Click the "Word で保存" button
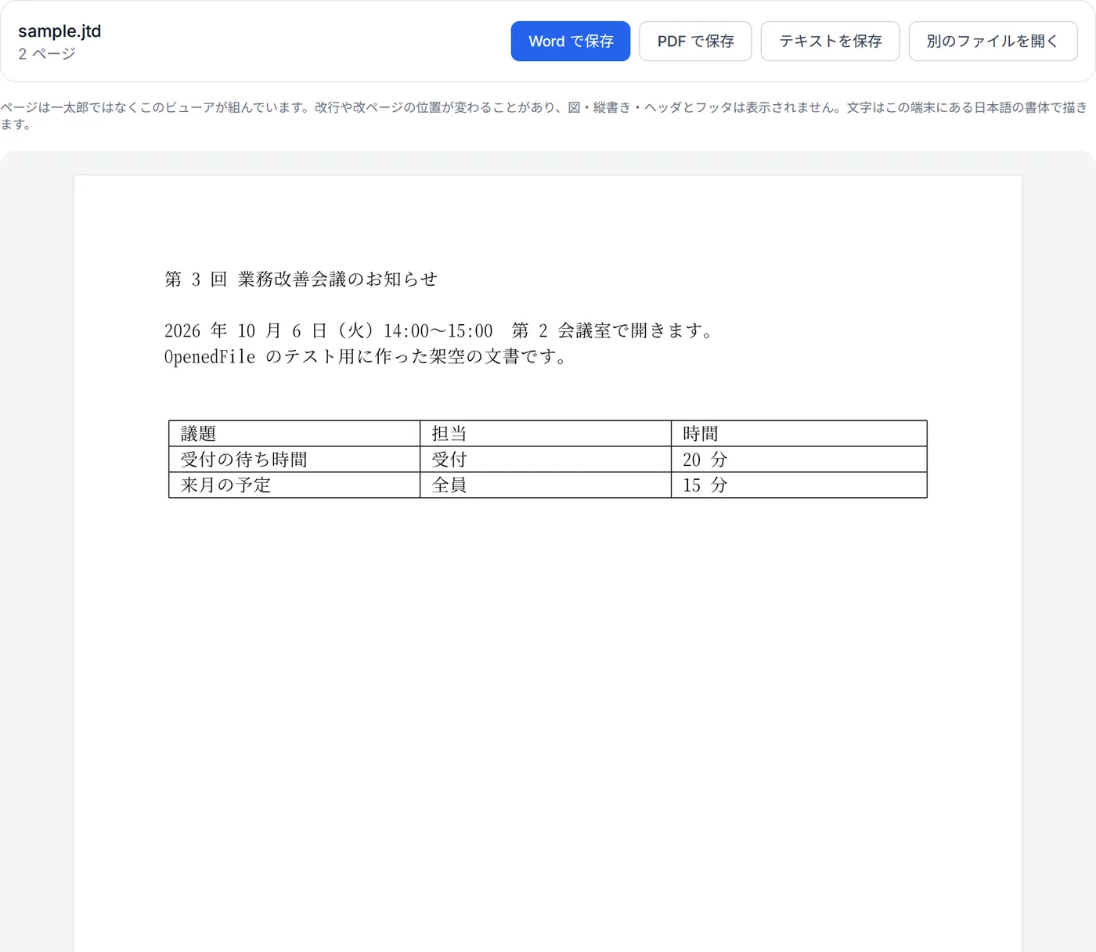The width and height of the screenshot is (1096, 952). click(x=570, y=41)
